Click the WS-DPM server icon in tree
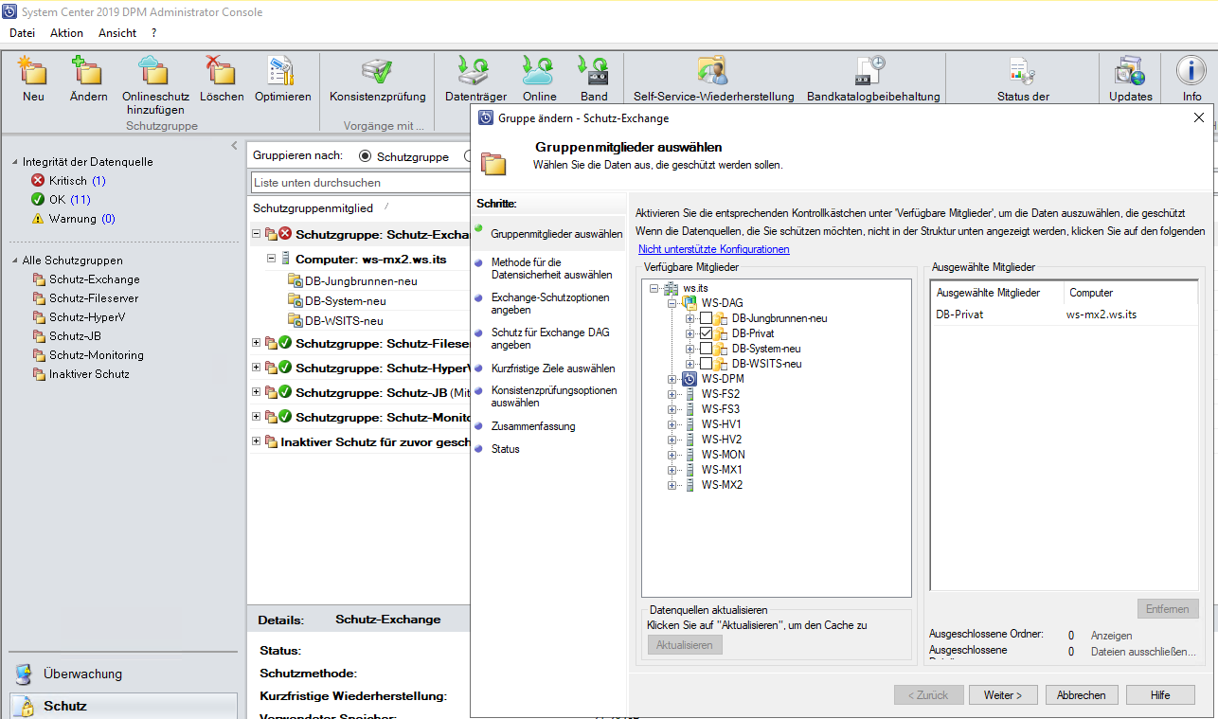The height and width of the screenshot is (719, 1218). click(x=690, y=379)
